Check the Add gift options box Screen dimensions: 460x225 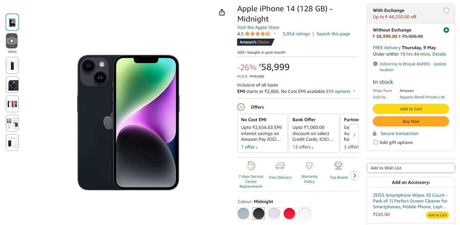coord(376,142)
